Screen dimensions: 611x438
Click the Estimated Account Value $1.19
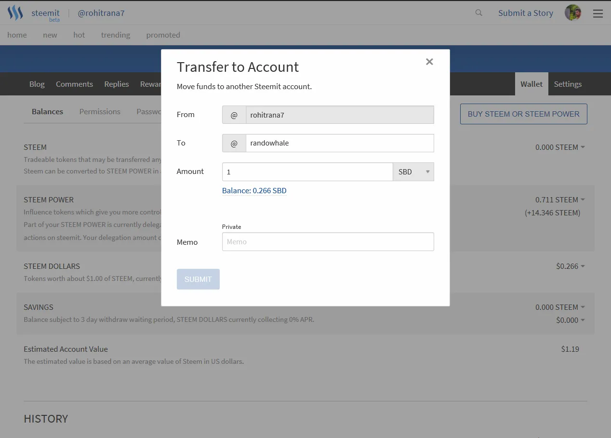pyautogui.click(x=570, y=349)
